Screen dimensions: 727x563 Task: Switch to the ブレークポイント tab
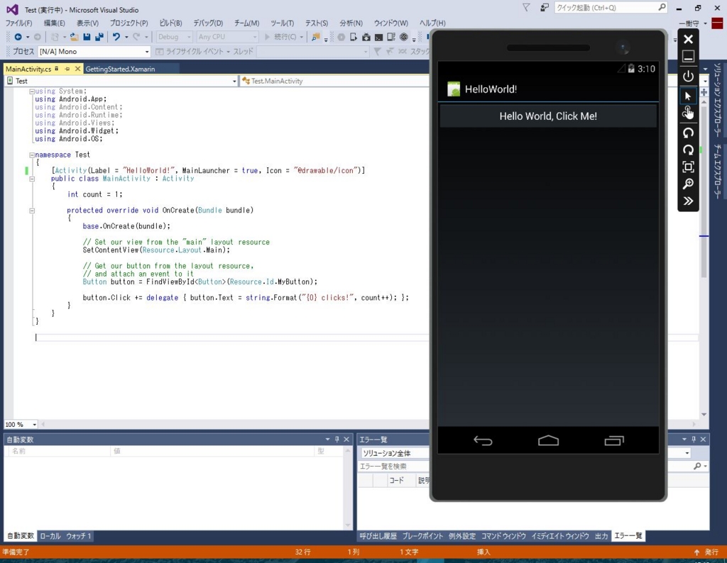click(422, 536)
